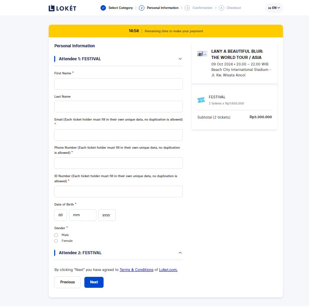The height and width of the screenshot is (308, 309).
Task: Select the Female gender option
Action: tap(56, 241)
